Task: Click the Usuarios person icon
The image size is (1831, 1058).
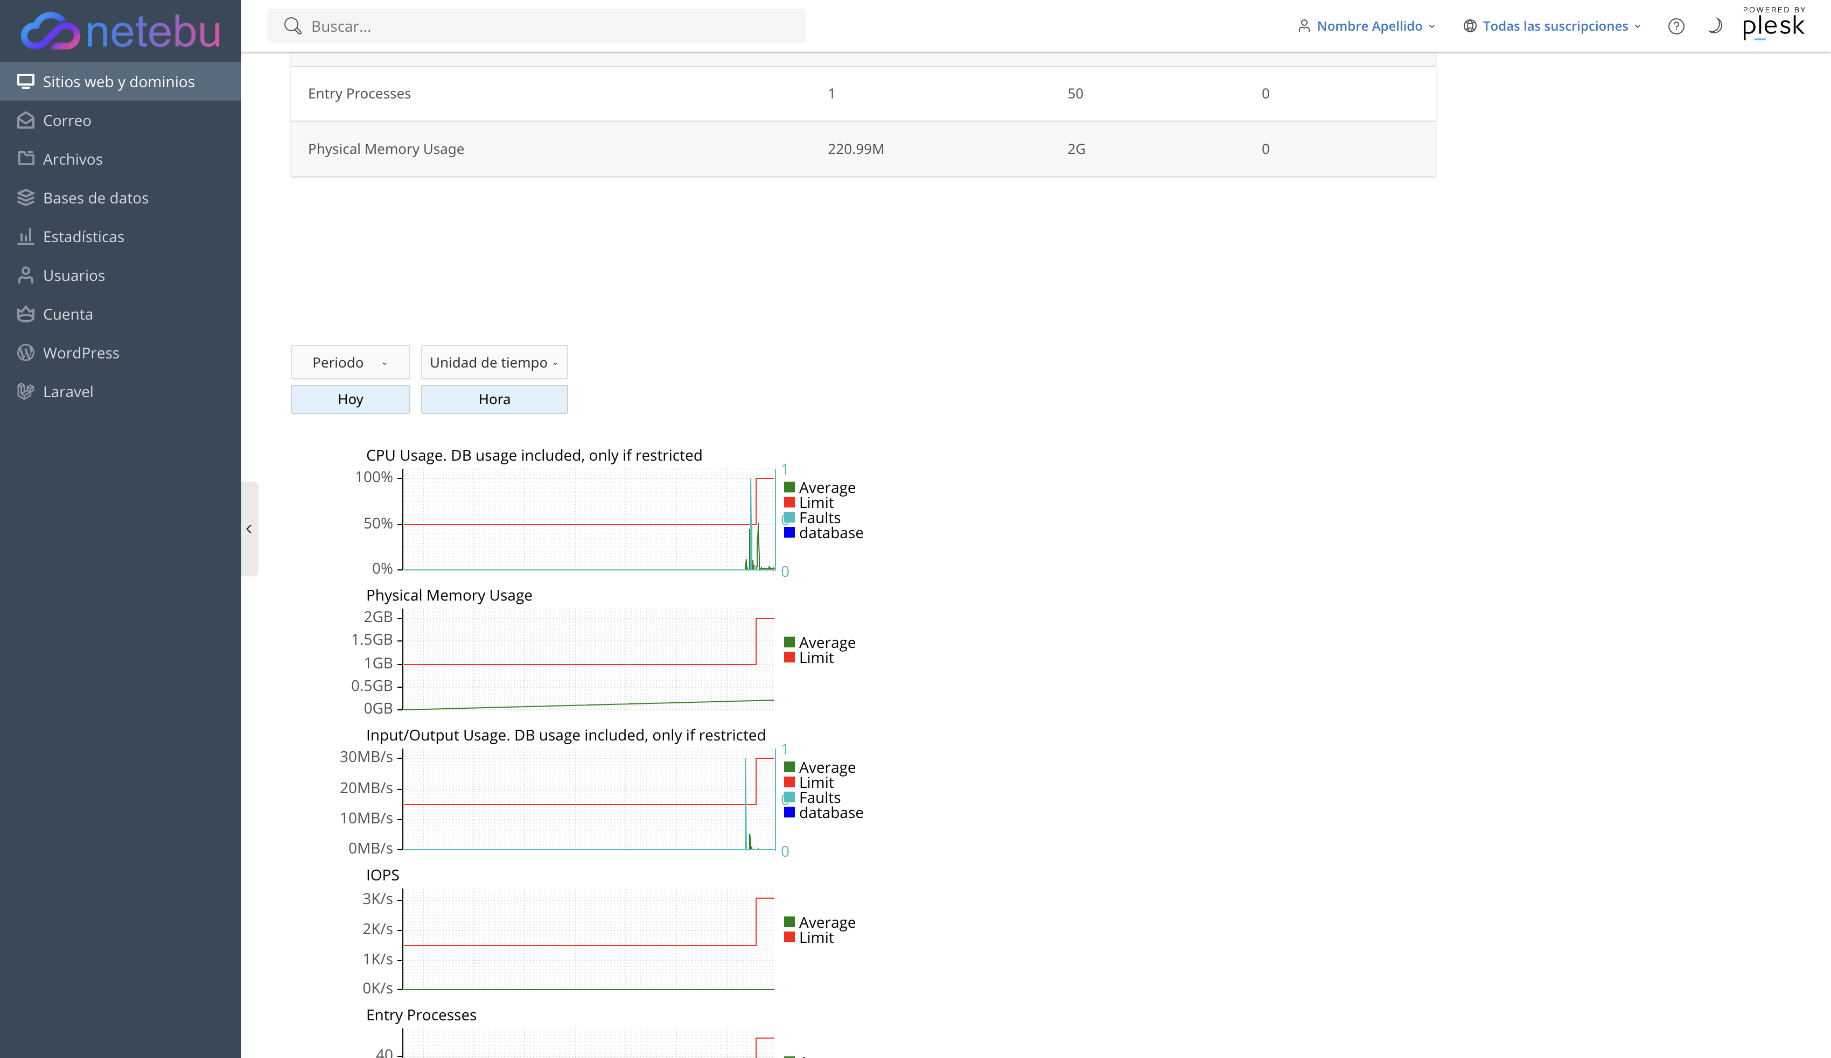Action: [25, 274]
